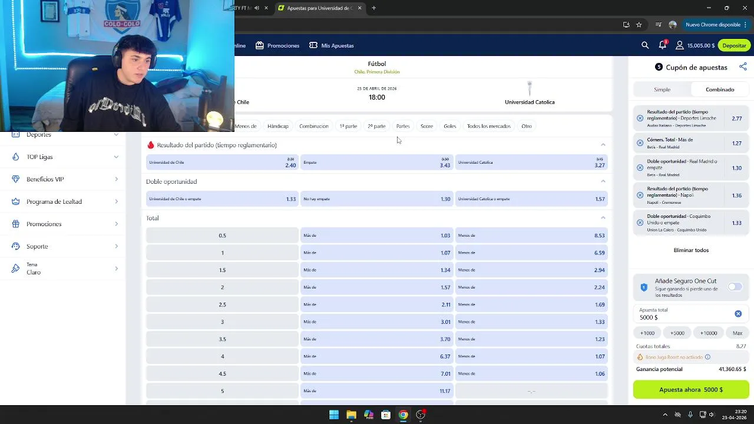Click the Tema Claro theme icon
Viewport: 754px width, 424px height.
pos(15,269)
